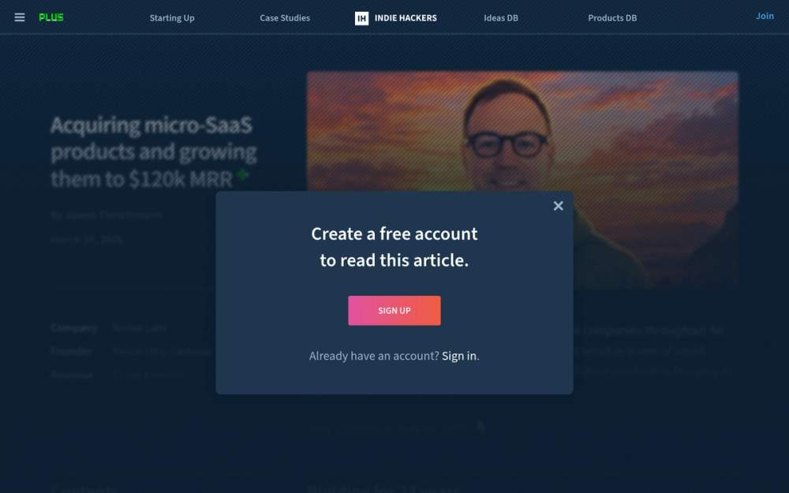Click the Create a free account heading
This screenshot has height=493, width=789.
point(394,247)
